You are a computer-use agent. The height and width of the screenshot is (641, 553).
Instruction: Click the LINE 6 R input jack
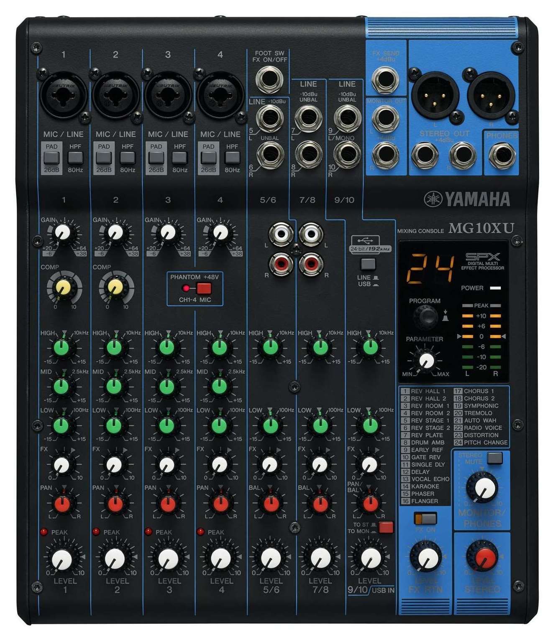270,154
